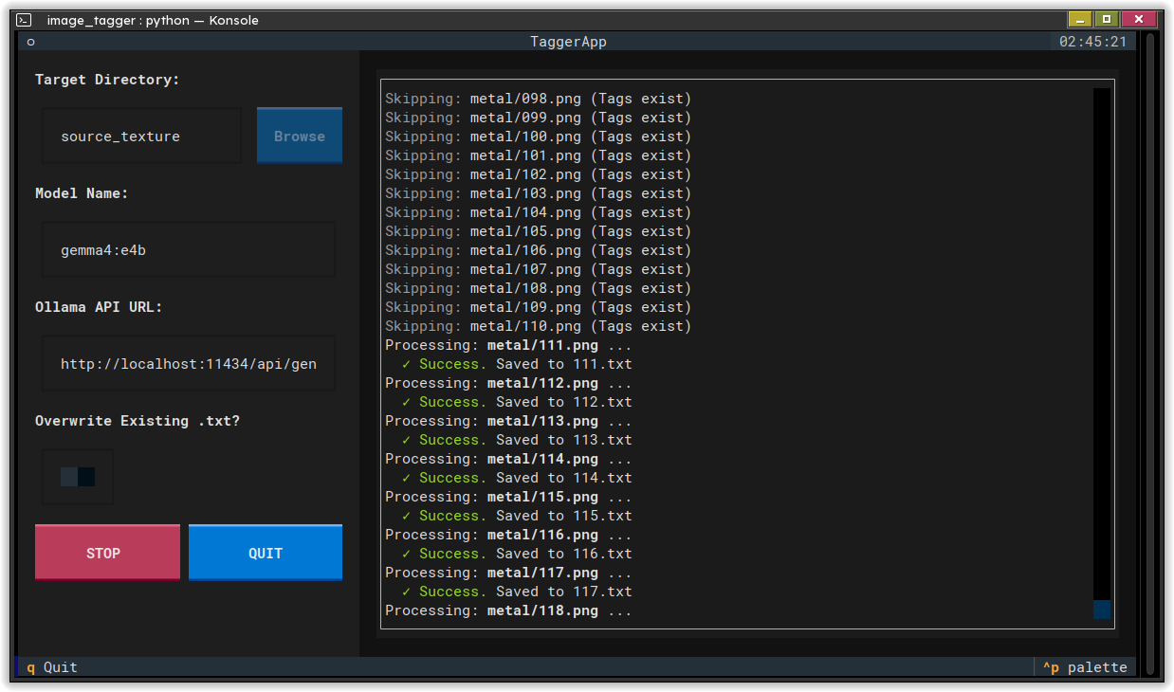Open the Textual command palette circle icon
Screen dimensions: 1174x692
(30, 42)
